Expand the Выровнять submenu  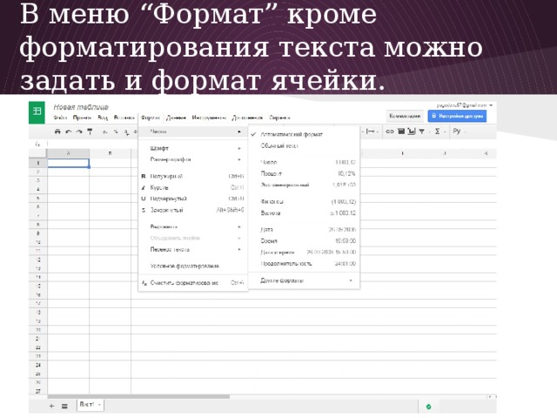193,226
